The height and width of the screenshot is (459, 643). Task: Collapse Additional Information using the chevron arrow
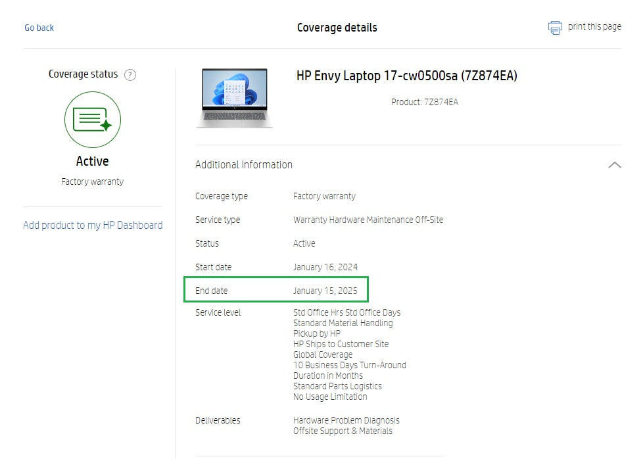point(614,165)
